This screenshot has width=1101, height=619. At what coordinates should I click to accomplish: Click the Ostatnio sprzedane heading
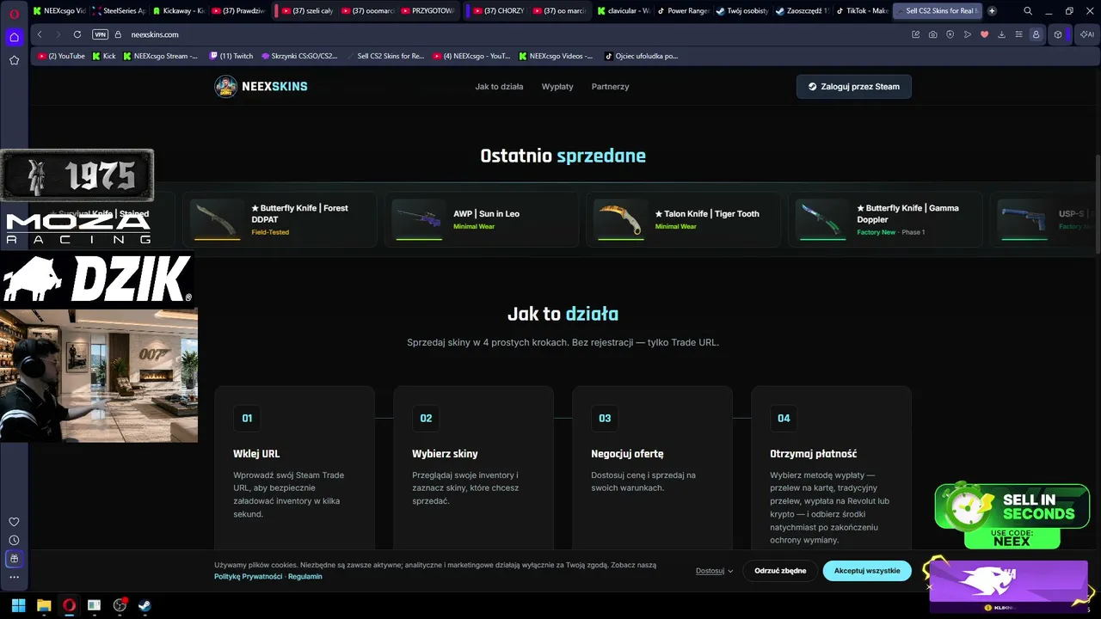coord(563,156)
